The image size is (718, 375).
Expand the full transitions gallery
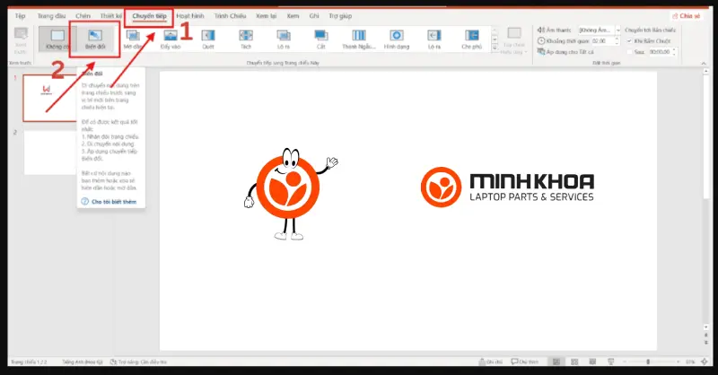point(495,48)
